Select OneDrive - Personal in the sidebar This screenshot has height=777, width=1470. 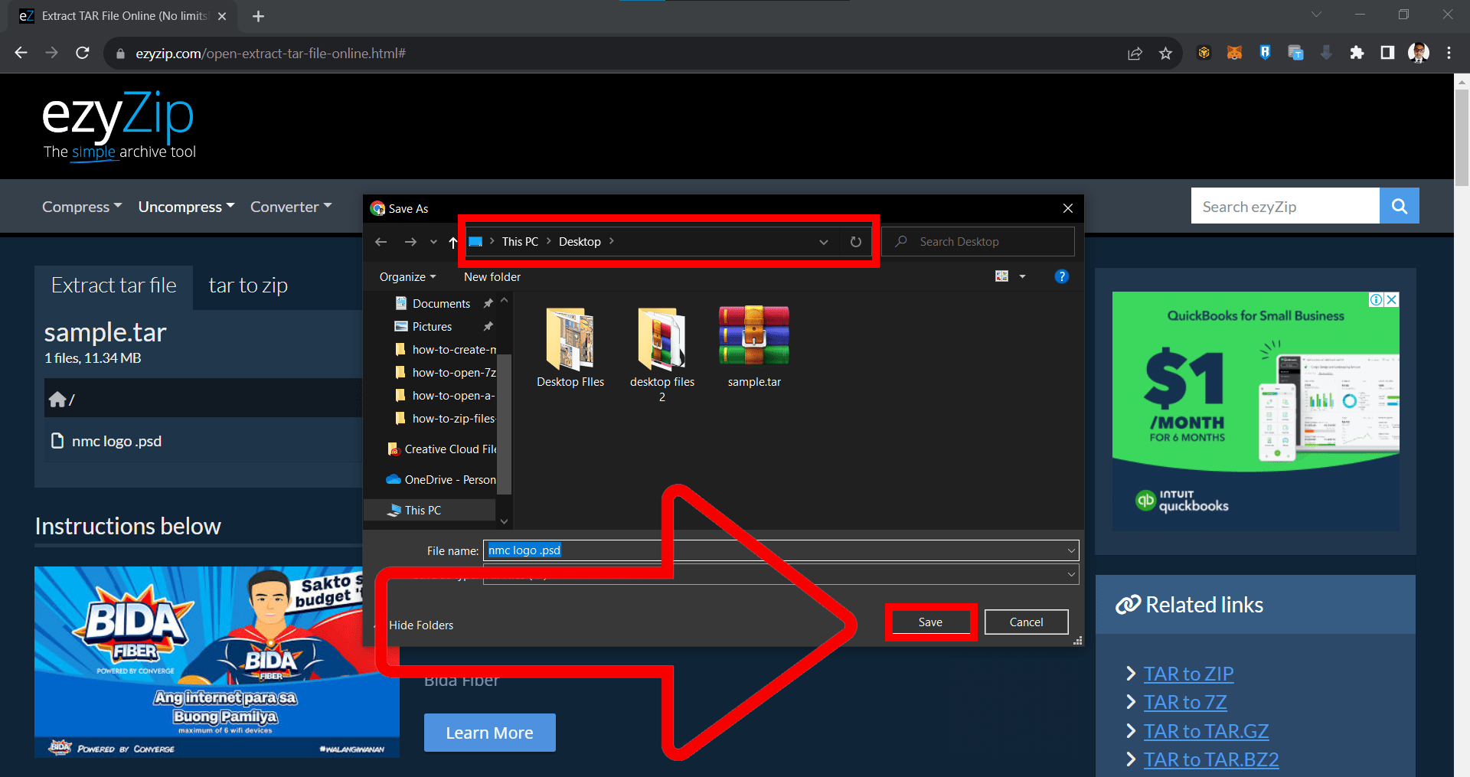pyautogui.click(x=448, y=479)
